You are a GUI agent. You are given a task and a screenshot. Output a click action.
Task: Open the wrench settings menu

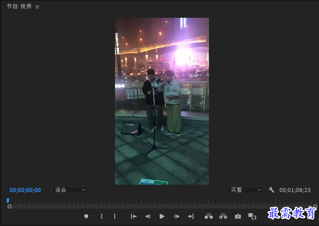(x=271, y=190)
